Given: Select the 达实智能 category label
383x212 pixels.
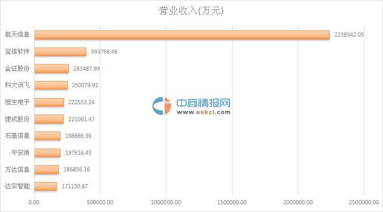Looking at the screenshot, I should click(x=17, y=186).
